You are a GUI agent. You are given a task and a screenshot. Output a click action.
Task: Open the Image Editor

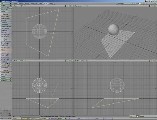(6, 10)
